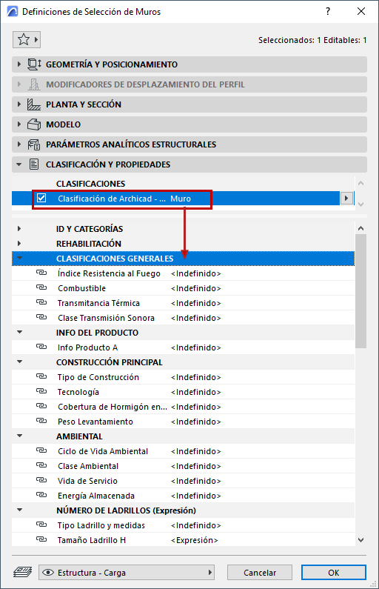This screenshot has width=379, height=589.
Task: Click the link icon beside Ciclo de Vida Ambiental
Action: 41,450
